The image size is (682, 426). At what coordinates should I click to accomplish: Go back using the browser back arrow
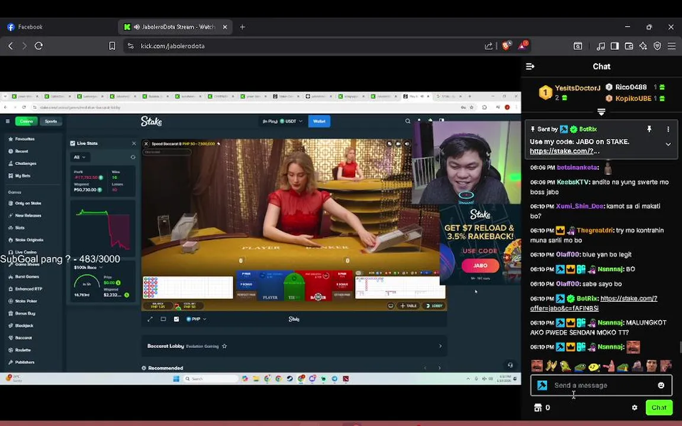11,46
